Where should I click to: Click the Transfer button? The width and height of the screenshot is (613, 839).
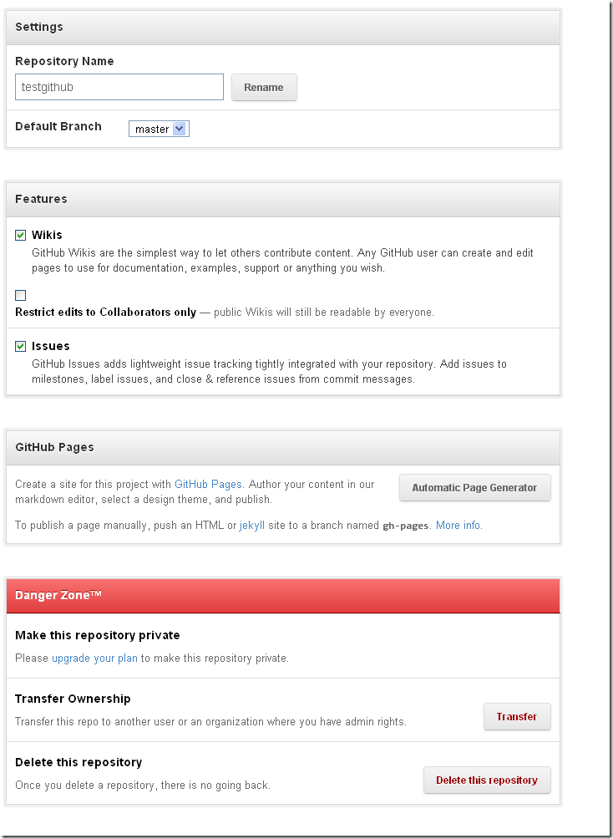pyautogui.click(x=517, y=716)
